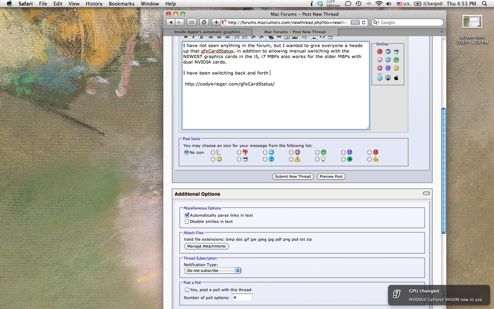Click the Time Machine menu bar icon
494x309 pixels.
(359, 4)
